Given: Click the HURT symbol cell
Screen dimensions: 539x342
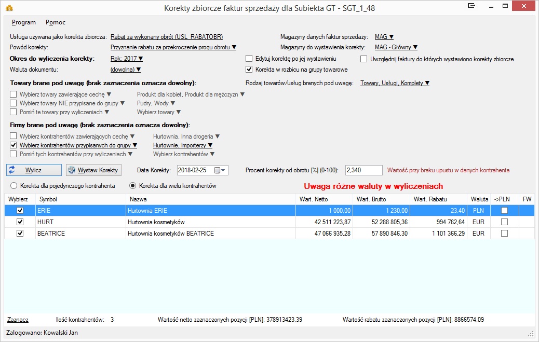Looking at the screenshot, I should click(x=81, y=222).
